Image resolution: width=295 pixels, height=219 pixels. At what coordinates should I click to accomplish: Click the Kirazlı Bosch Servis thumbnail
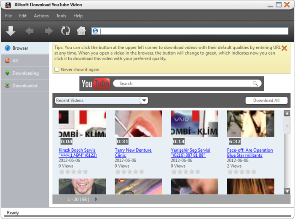(82, 124)
